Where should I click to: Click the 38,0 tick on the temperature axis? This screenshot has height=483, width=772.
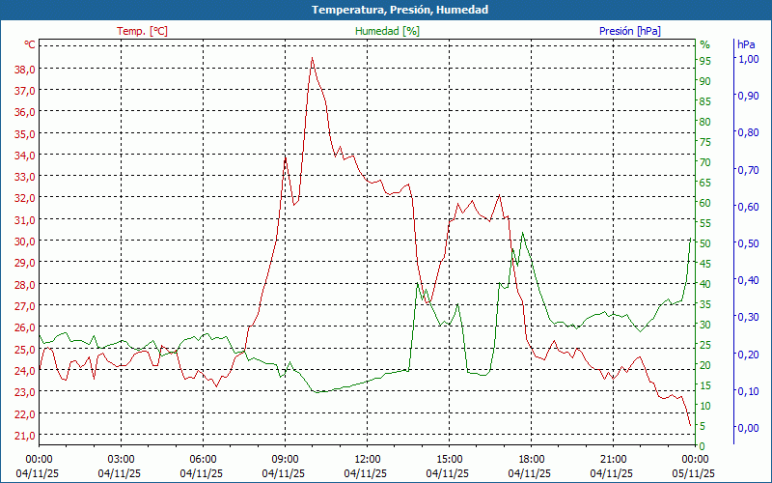coord(24,70)
